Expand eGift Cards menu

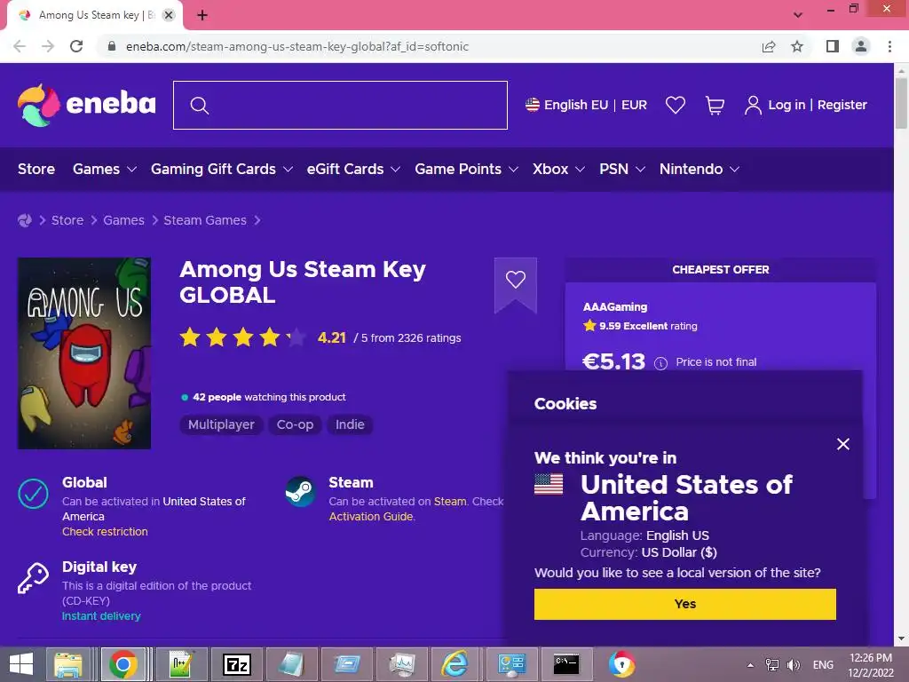(353, 170)
